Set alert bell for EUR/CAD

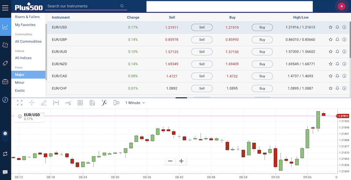[x=337, y=76]
